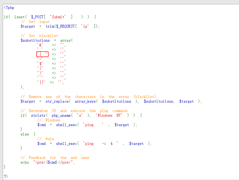
Task: Select the ')' blacklist key
Action: pyautogui.click(x=40, y=73)
